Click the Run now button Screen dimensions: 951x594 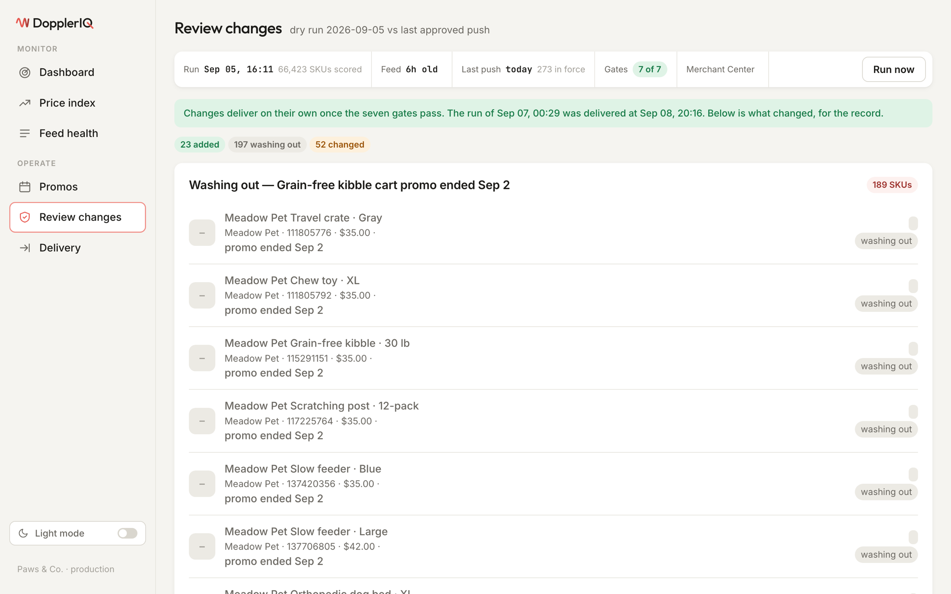tap(894, 69)
